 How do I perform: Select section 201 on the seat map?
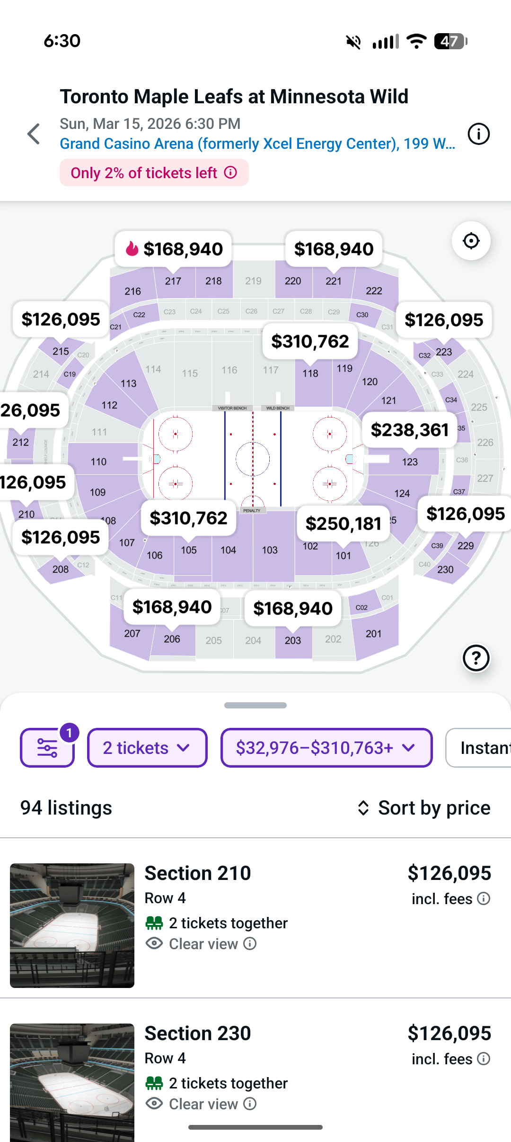tap(374, 634)
